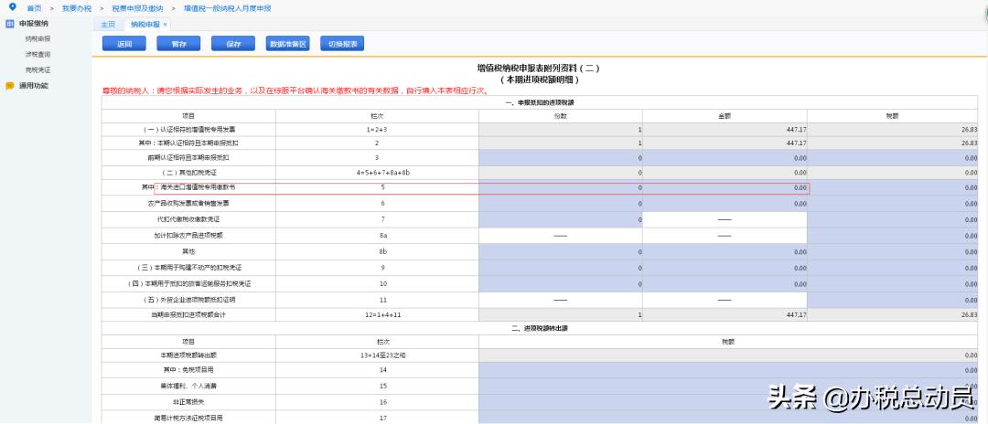Click the 切换报表 button
This screenshot has width=988, height=424.
pyautogui.click(x=342, y=44)
